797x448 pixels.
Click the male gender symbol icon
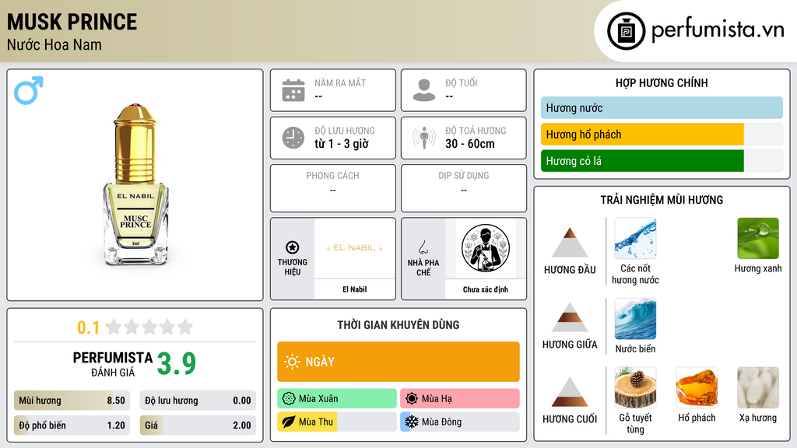pyautogui.click(x=29, y=90)
